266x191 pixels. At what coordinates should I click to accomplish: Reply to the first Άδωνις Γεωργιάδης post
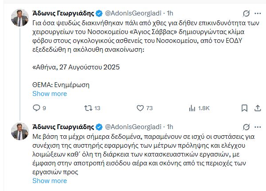coord(38,108)
